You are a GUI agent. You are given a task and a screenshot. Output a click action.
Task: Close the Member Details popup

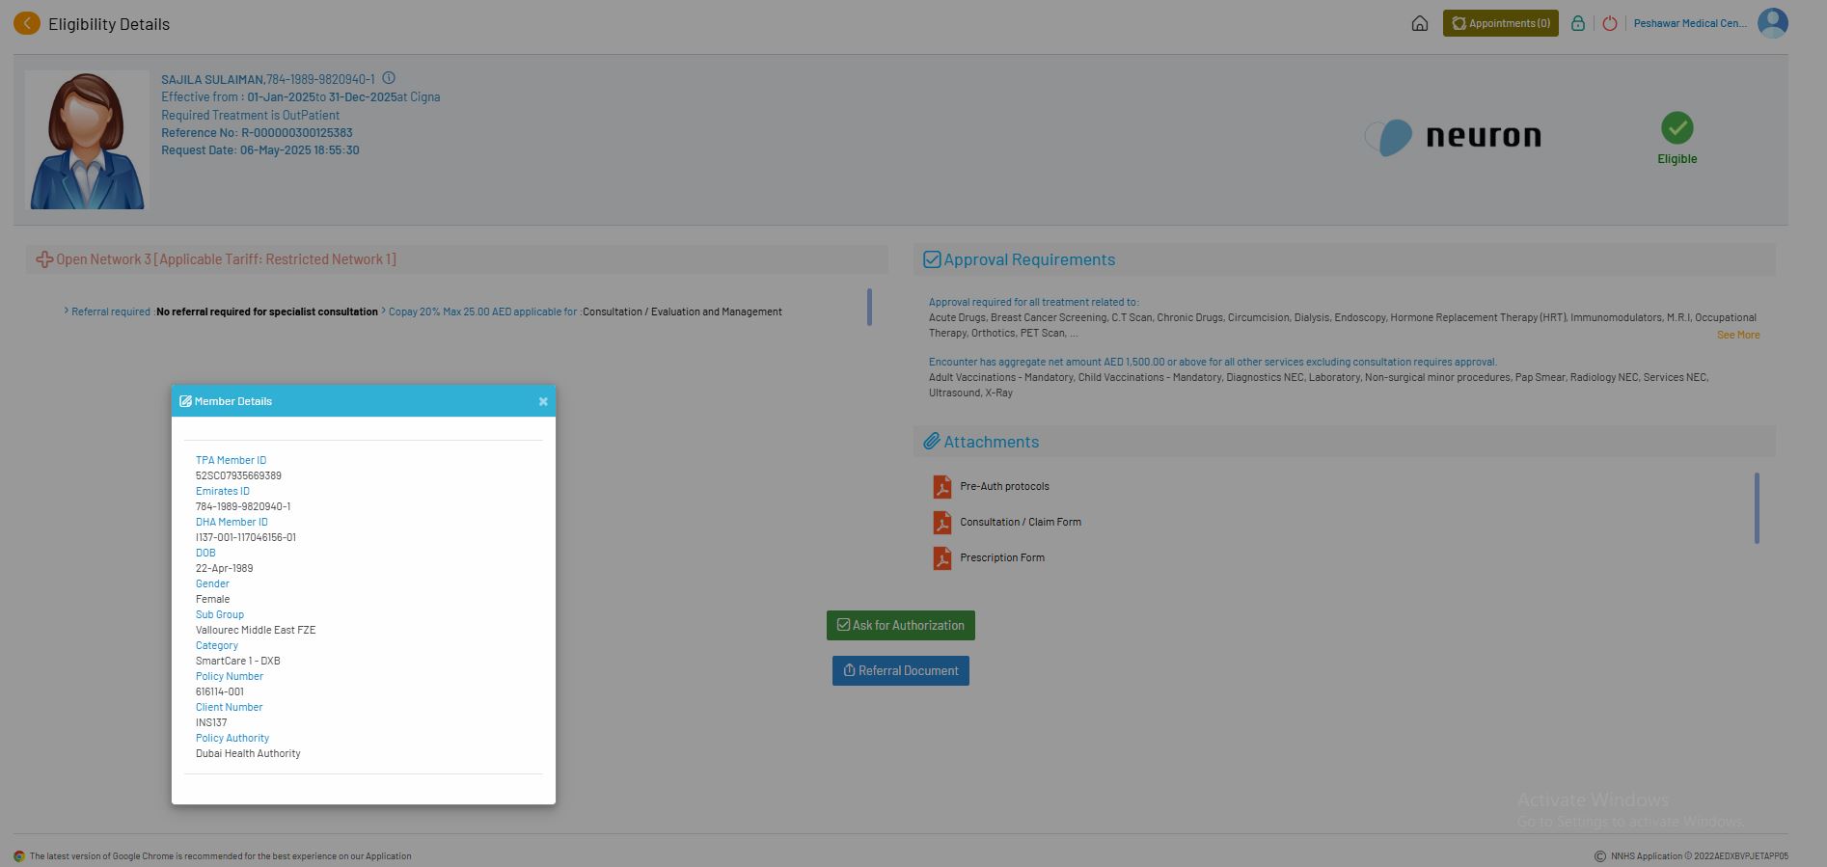point(543,401)
